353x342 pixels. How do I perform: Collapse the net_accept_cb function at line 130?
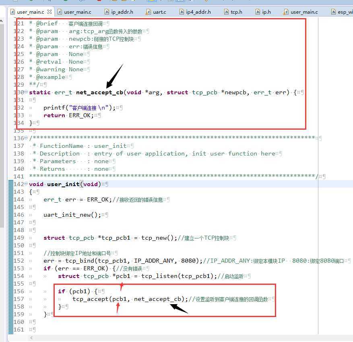[x=26, y=92]
